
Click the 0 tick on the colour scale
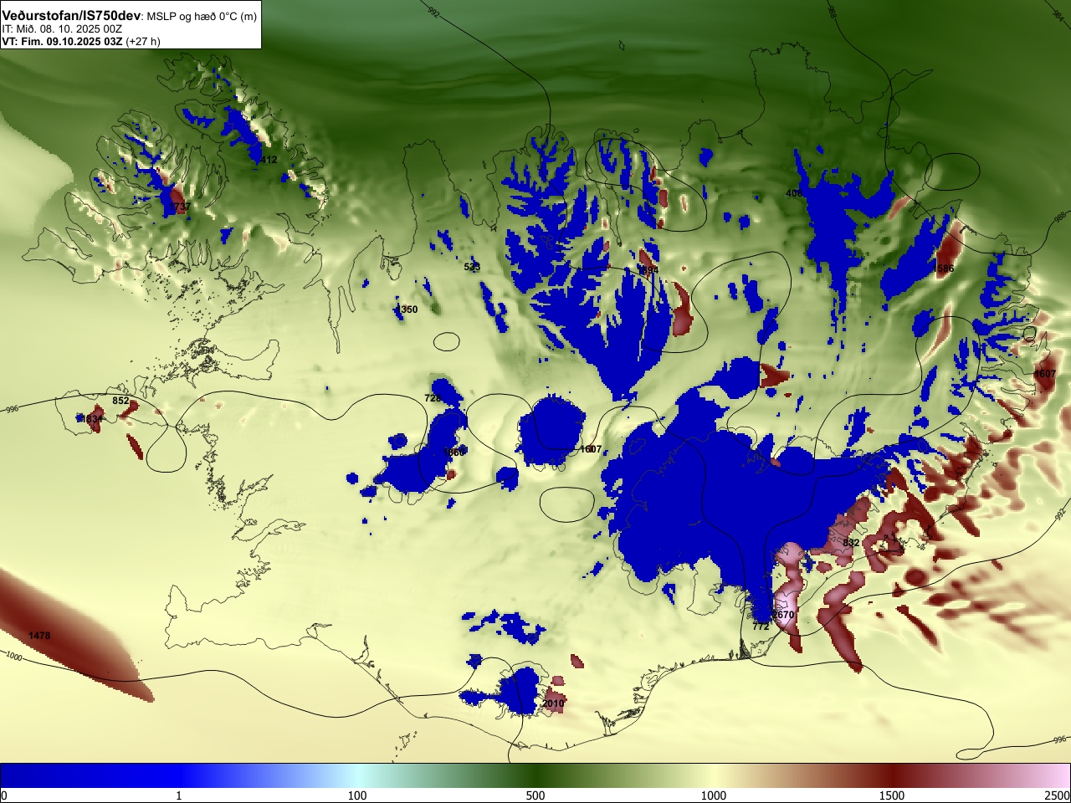[x=4, y=795]
